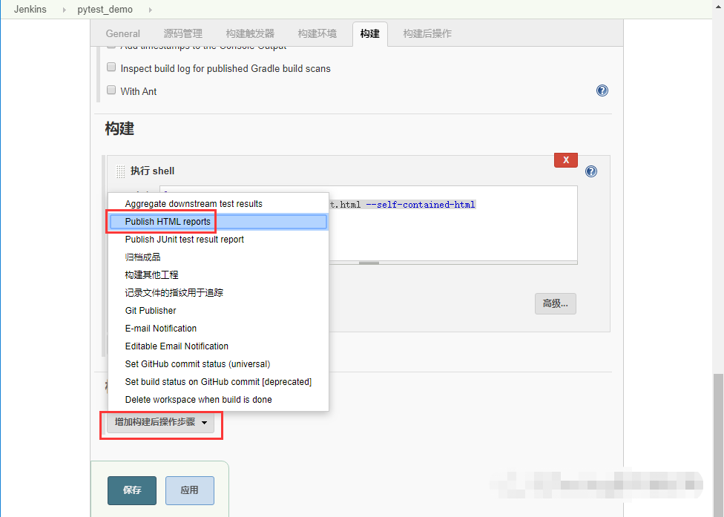The width and height of the screenshot is (724, 517).
Task: Go to Jenkins breadcrumb home
Action: (x=30, y=9)
